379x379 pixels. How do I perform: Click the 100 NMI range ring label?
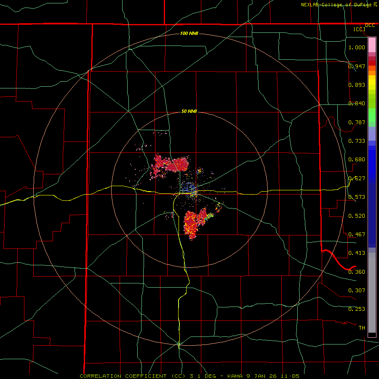(x=189, y=33)
